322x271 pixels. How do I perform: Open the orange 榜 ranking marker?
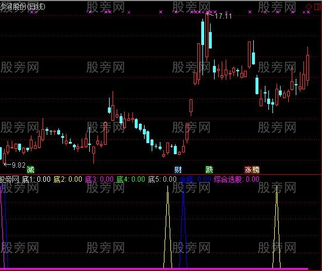click(256, 170)
